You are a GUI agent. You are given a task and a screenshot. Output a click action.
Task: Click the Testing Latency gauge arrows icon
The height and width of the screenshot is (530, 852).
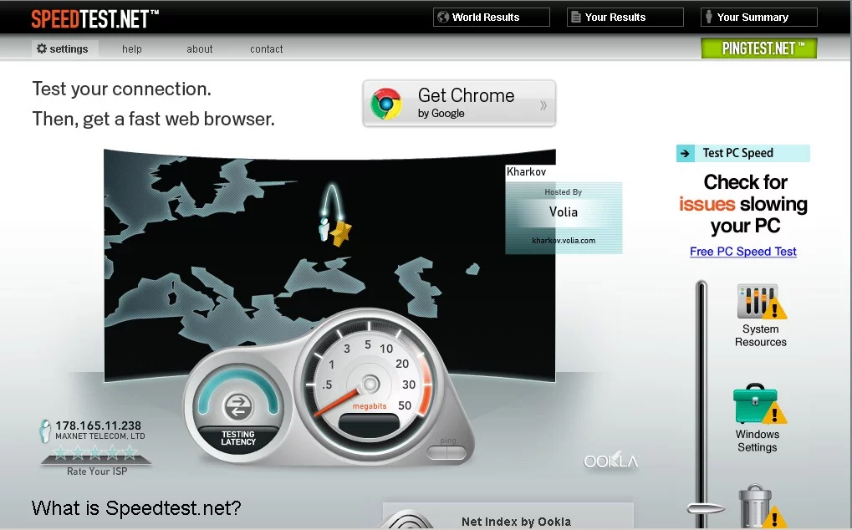[238, 406]
